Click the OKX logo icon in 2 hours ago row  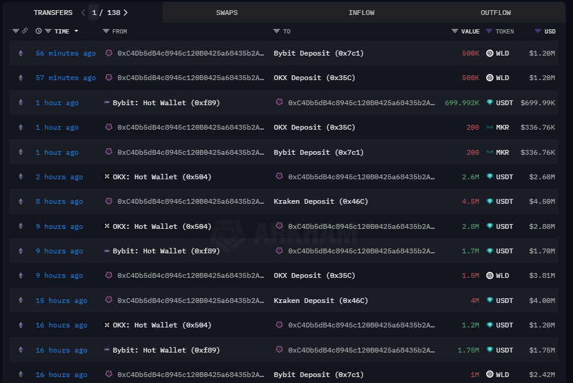pyautogui.click(x=108, y=177)
